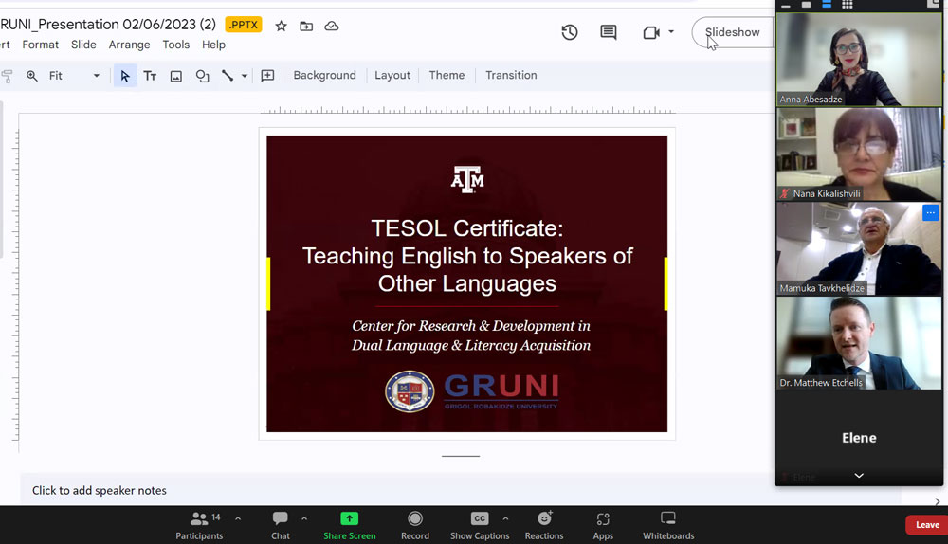Image resolution: width=948 pixels, height=544 pixels.
Task: Expand the video call camera dropdown
Action: pyautogui.click(x=671, y=32)
